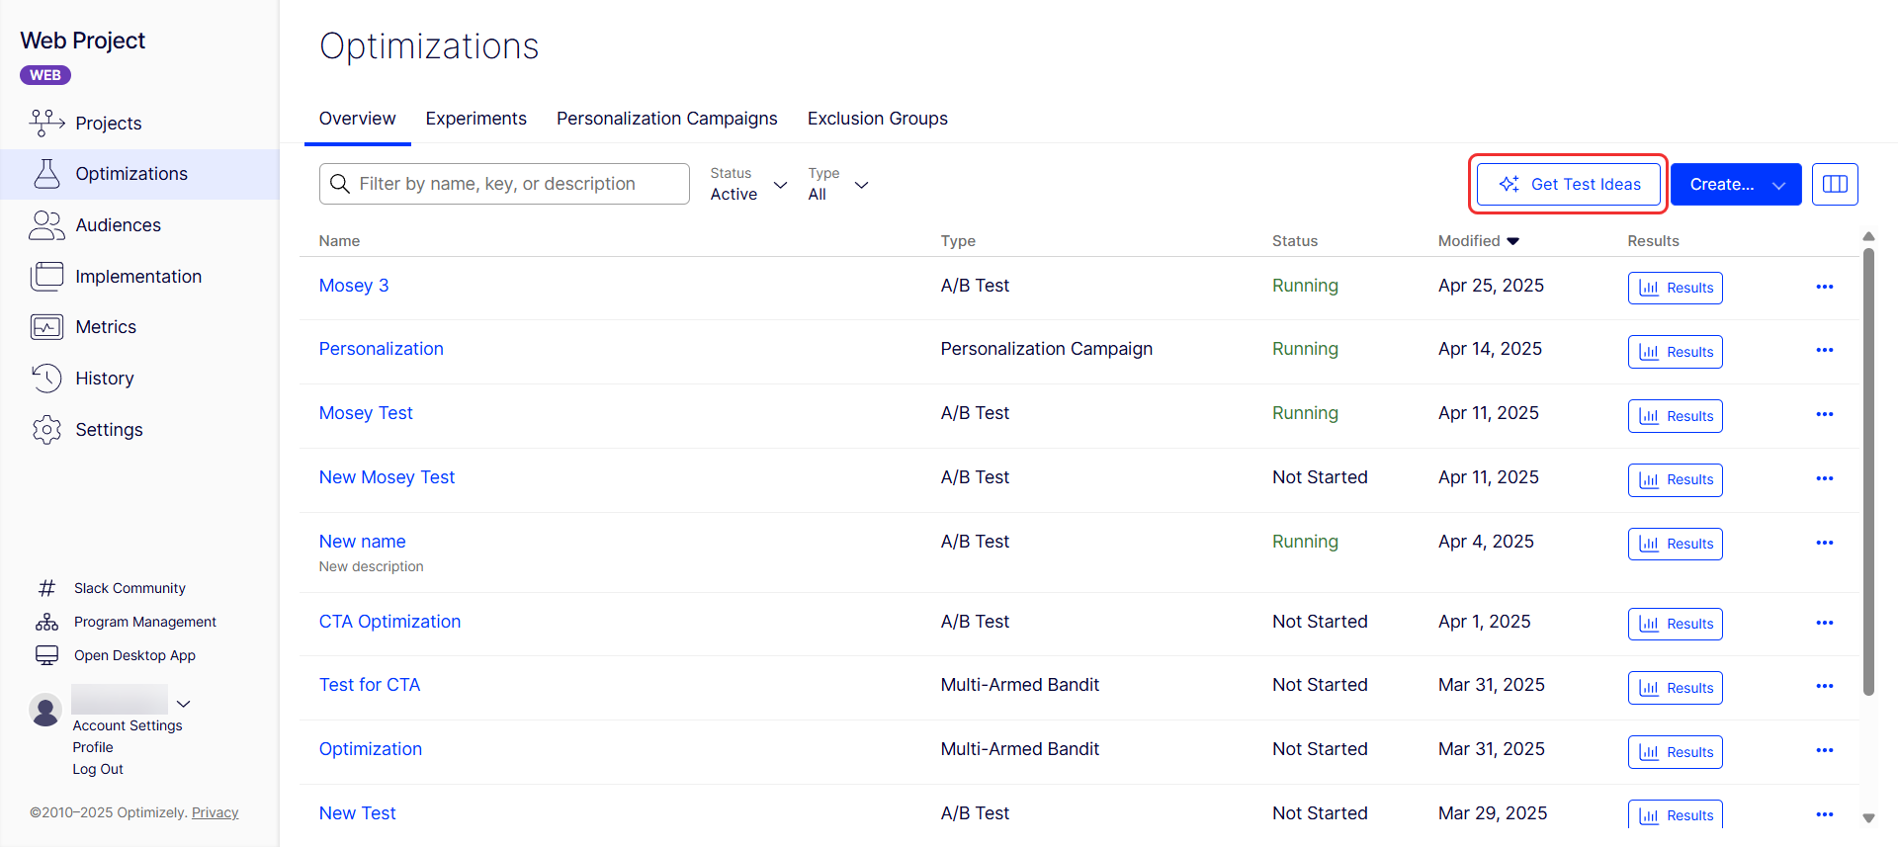Viewport: 1898px width, 847px height.
Task: View Results for Mosey 3
Action: tap(1675, 288)
